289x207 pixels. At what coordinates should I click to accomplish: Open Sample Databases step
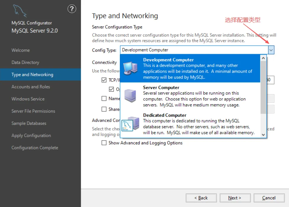pos(29,123)
